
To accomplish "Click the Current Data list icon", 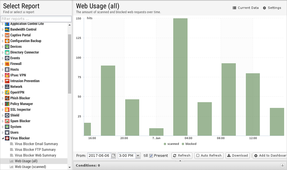I will point(234,8).
